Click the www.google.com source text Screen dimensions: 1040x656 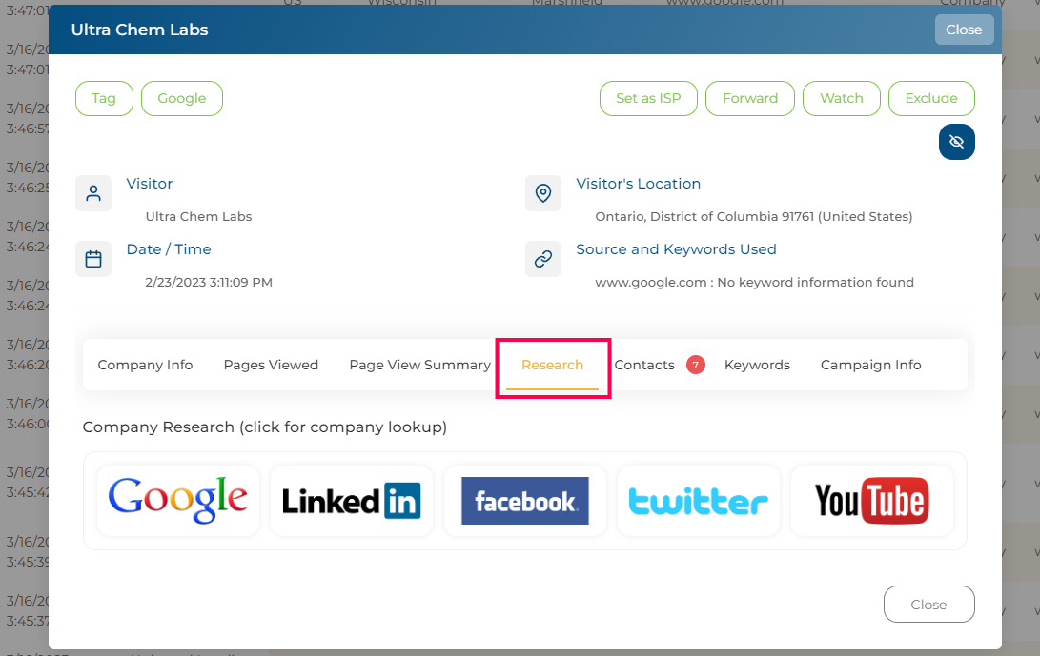click(x=754, y=282)
